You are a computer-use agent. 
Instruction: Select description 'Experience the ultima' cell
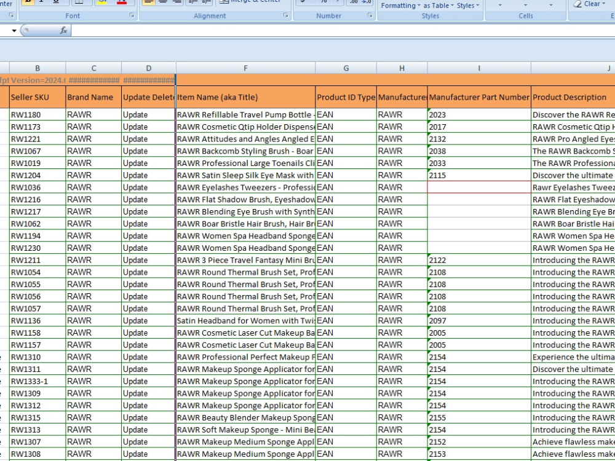573,357
